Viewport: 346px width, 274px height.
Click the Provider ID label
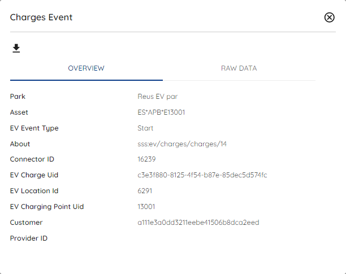(29, 238)
